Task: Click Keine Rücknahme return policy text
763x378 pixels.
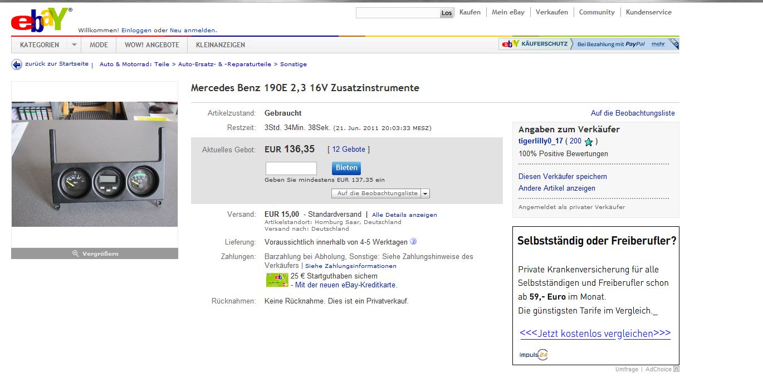Action: tap(336, 301)
